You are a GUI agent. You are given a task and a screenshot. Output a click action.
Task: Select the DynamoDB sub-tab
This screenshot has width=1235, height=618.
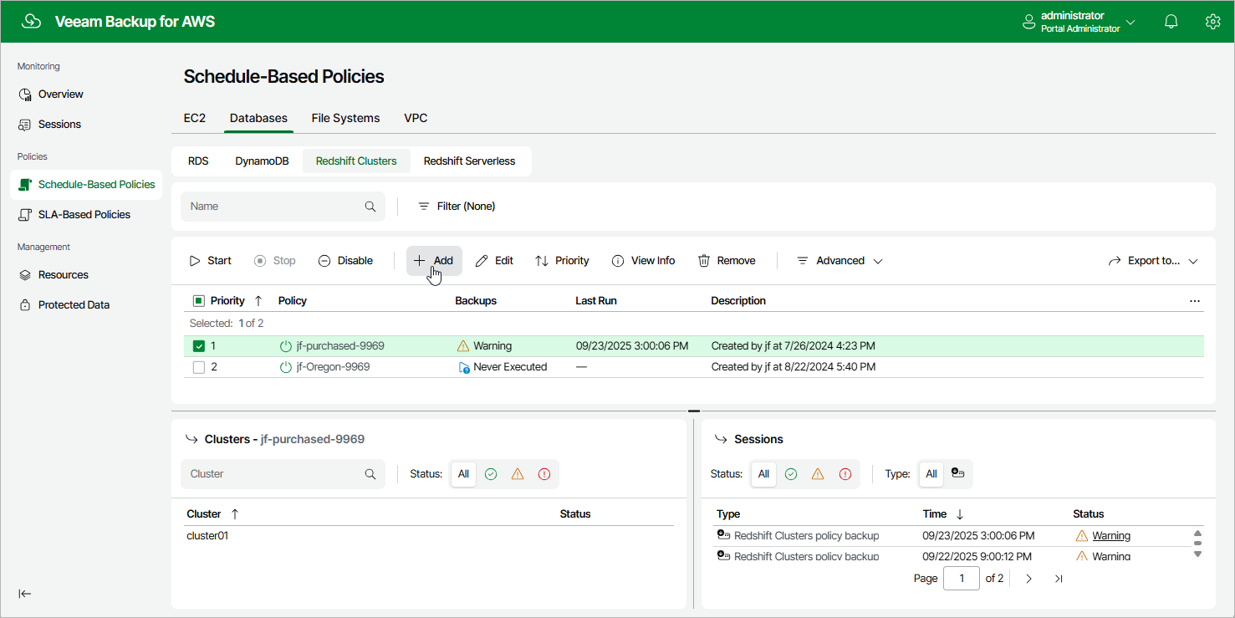(x=262, y=161)
